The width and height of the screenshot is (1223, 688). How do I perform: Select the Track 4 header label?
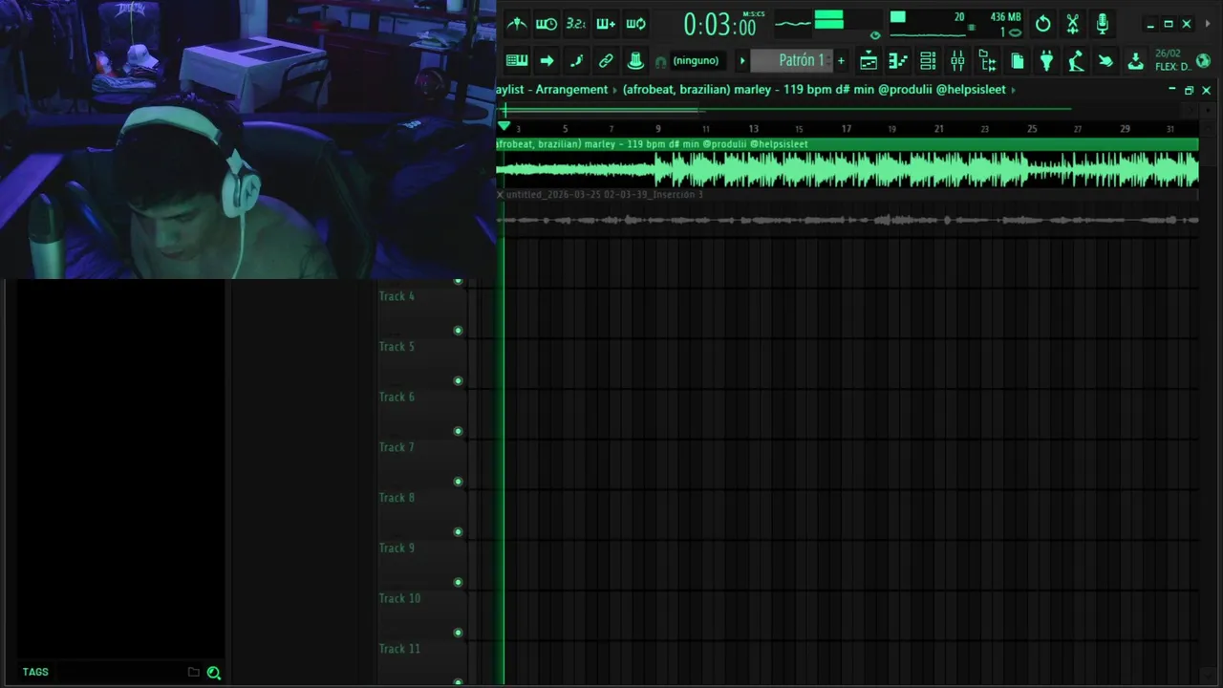coord(397,296)
